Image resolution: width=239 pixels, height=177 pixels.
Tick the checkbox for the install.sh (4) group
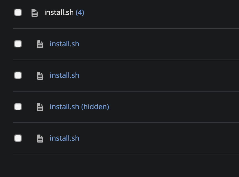pyautogui.click(x=18, y=12)
